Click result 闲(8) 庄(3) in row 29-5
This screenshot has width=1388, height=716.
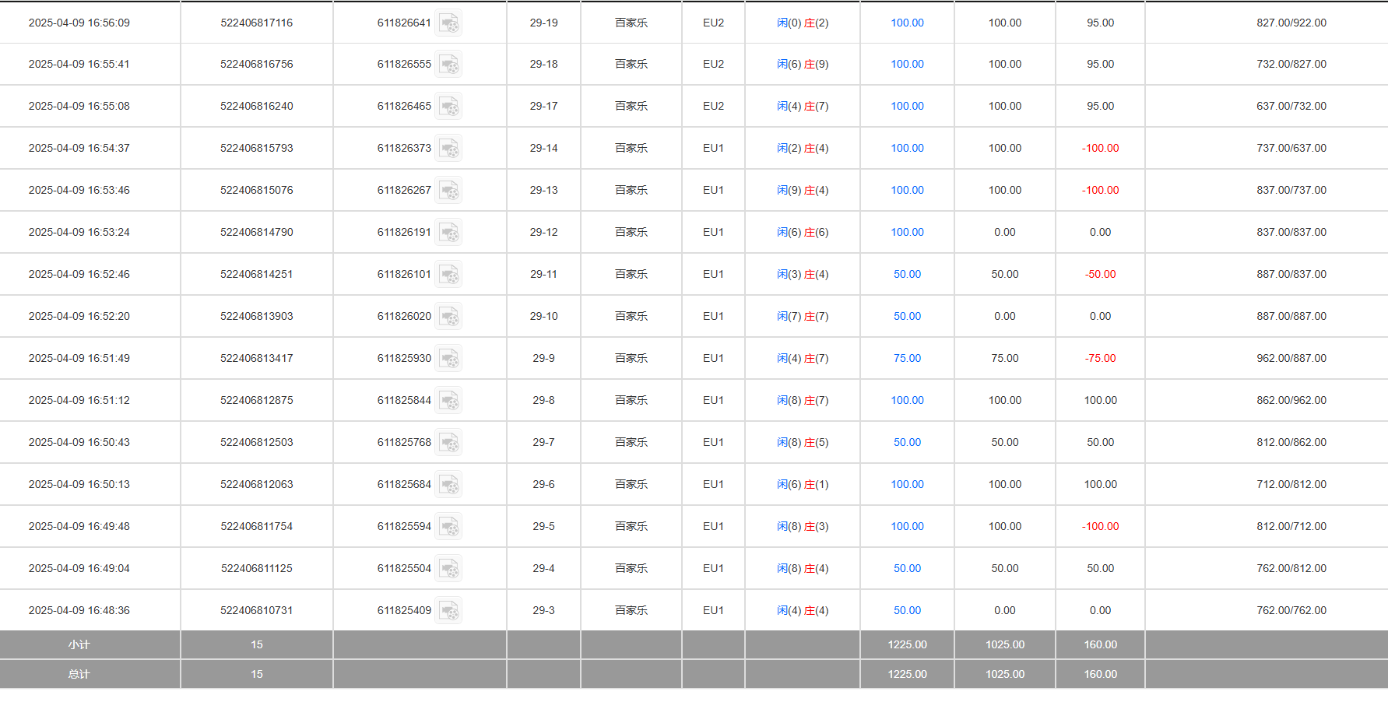coord(802,527)
